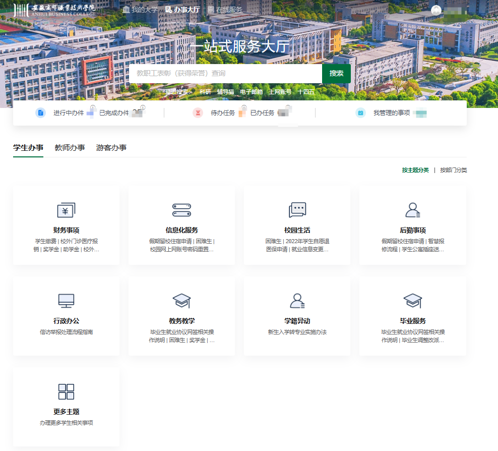Screen dimensions: 498x451
Task: Click the 更多主题 grid icon
Action: [66, 392]
